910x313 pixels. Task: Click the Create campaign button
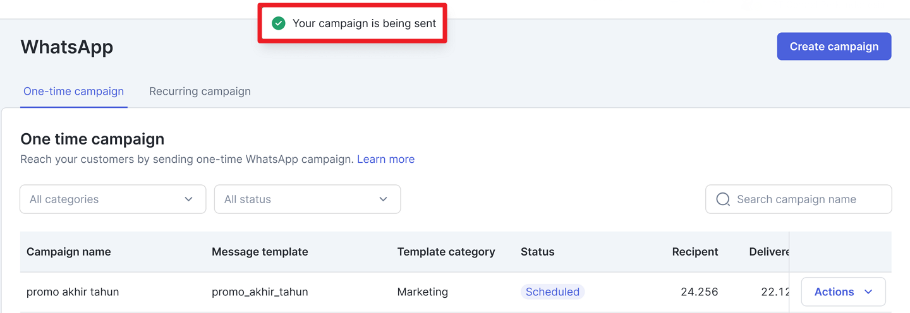(834, 47)
